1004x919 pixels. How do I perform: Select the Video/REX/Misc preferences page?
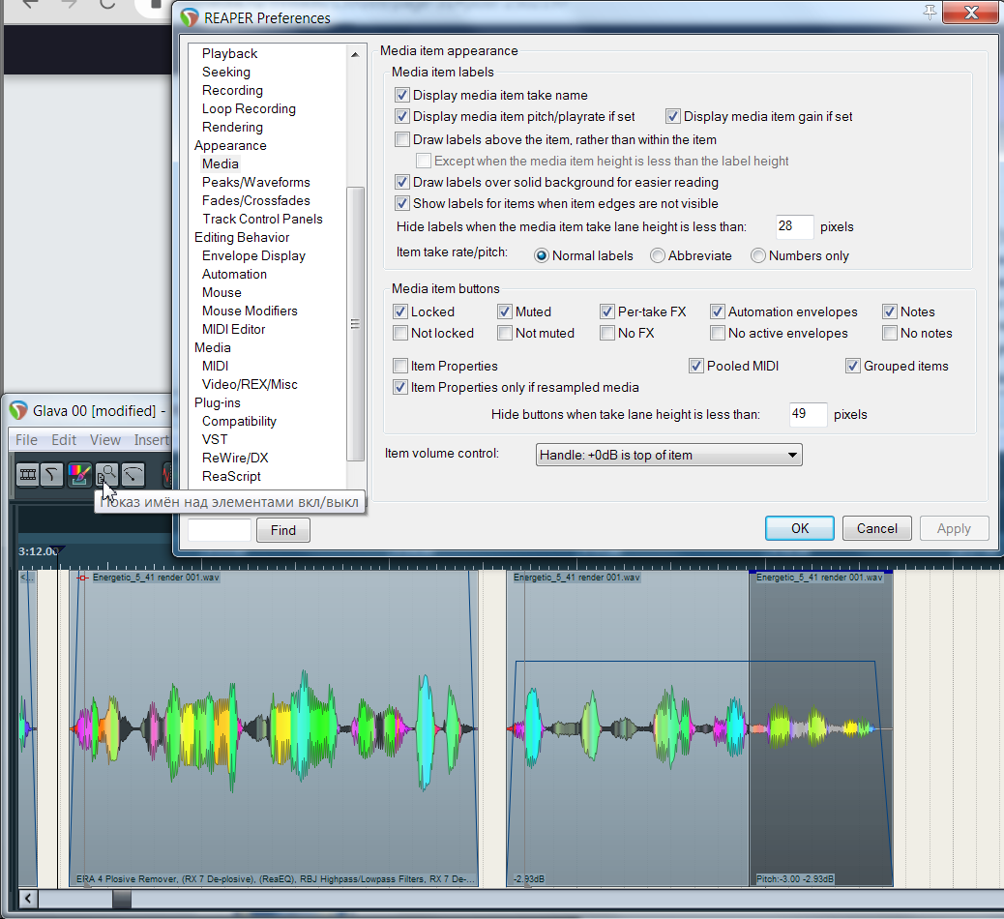(250, 385)
